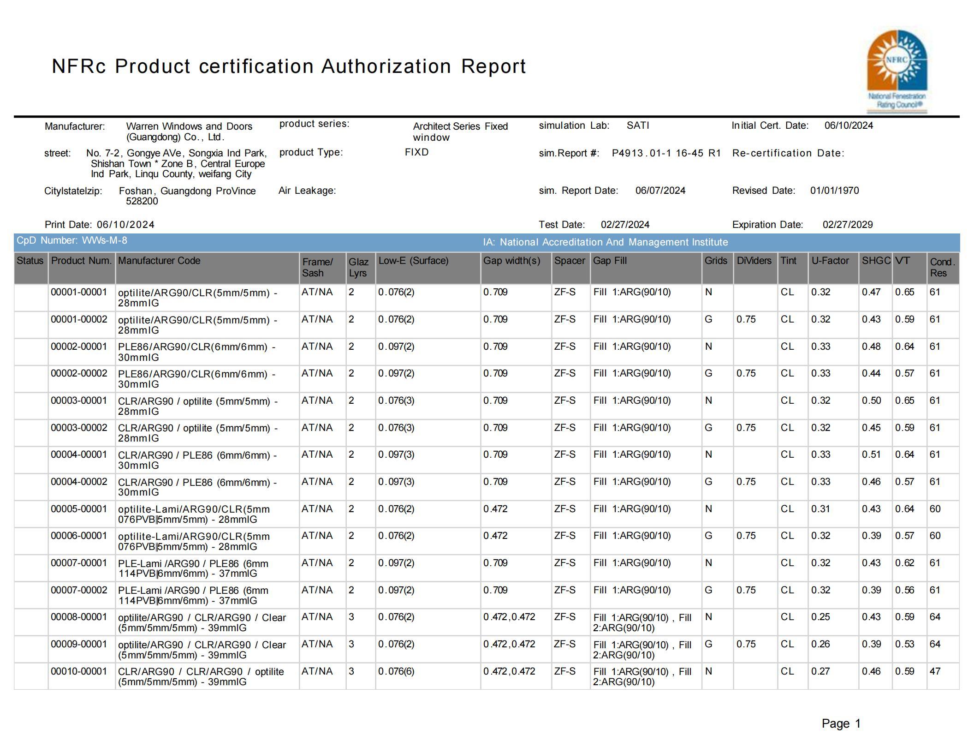
Task: Click SHGC value 0.51 in row 00004-00001
Action: 871,454
